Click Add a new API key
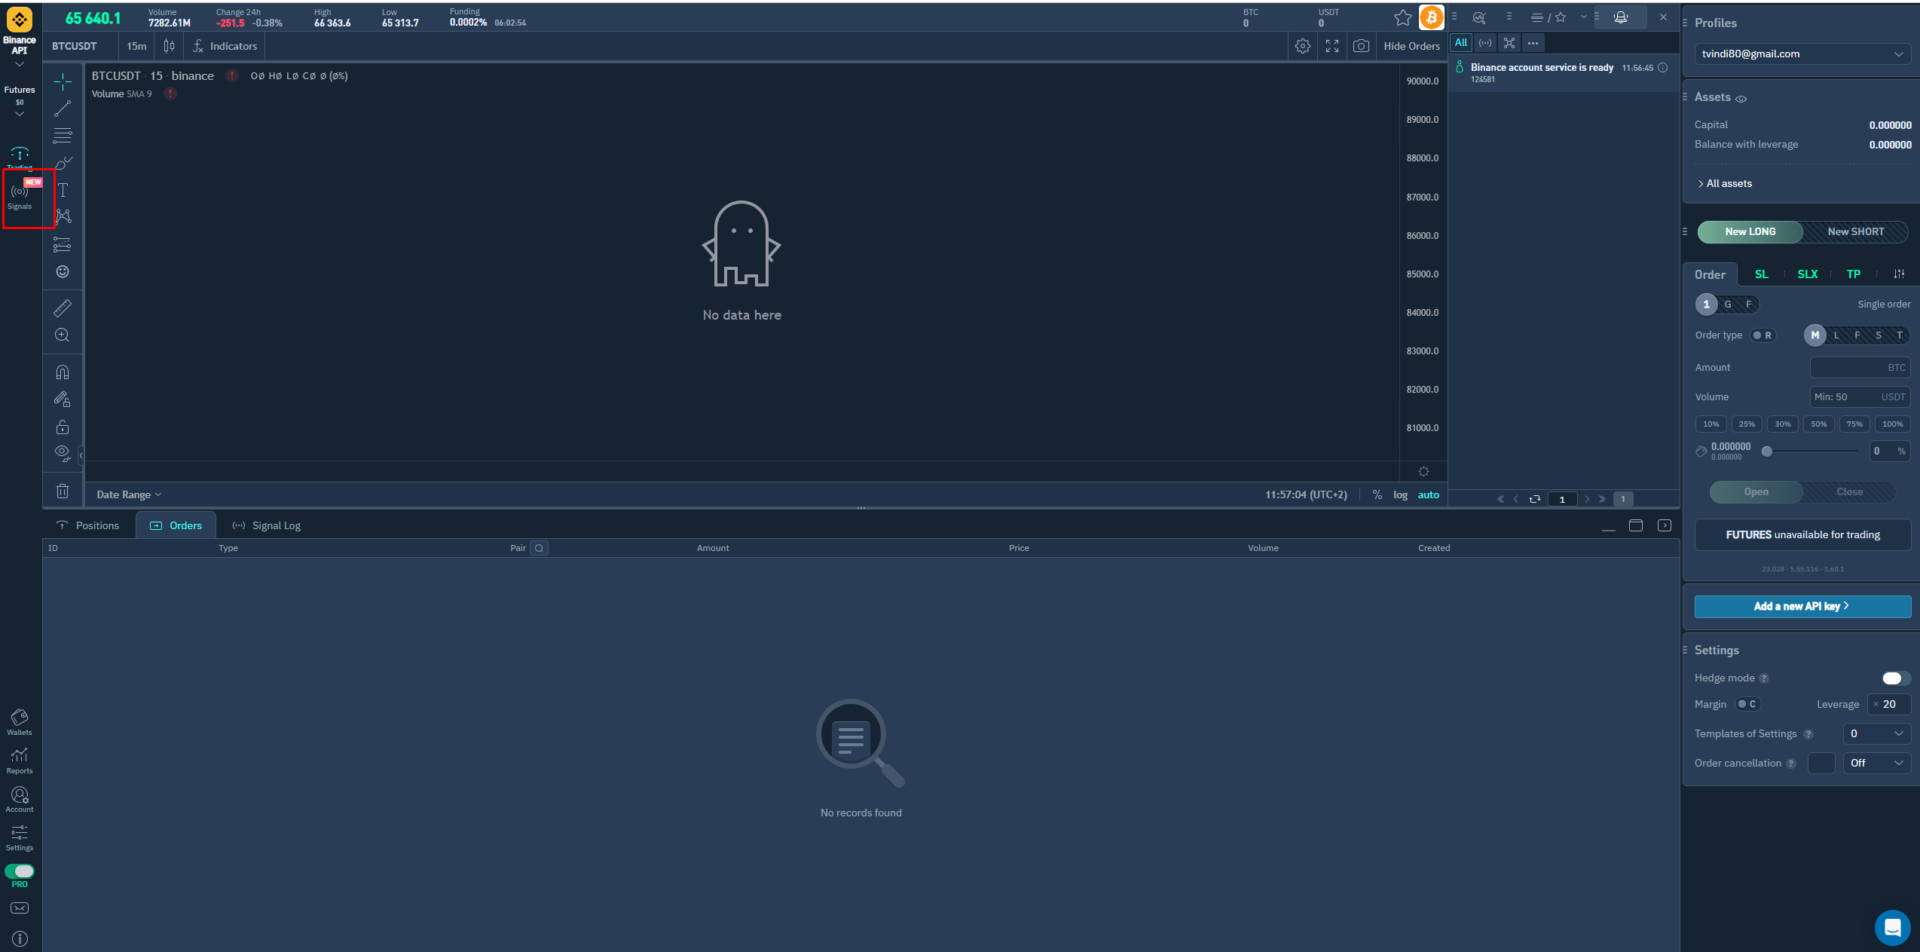 point(1802,606)
